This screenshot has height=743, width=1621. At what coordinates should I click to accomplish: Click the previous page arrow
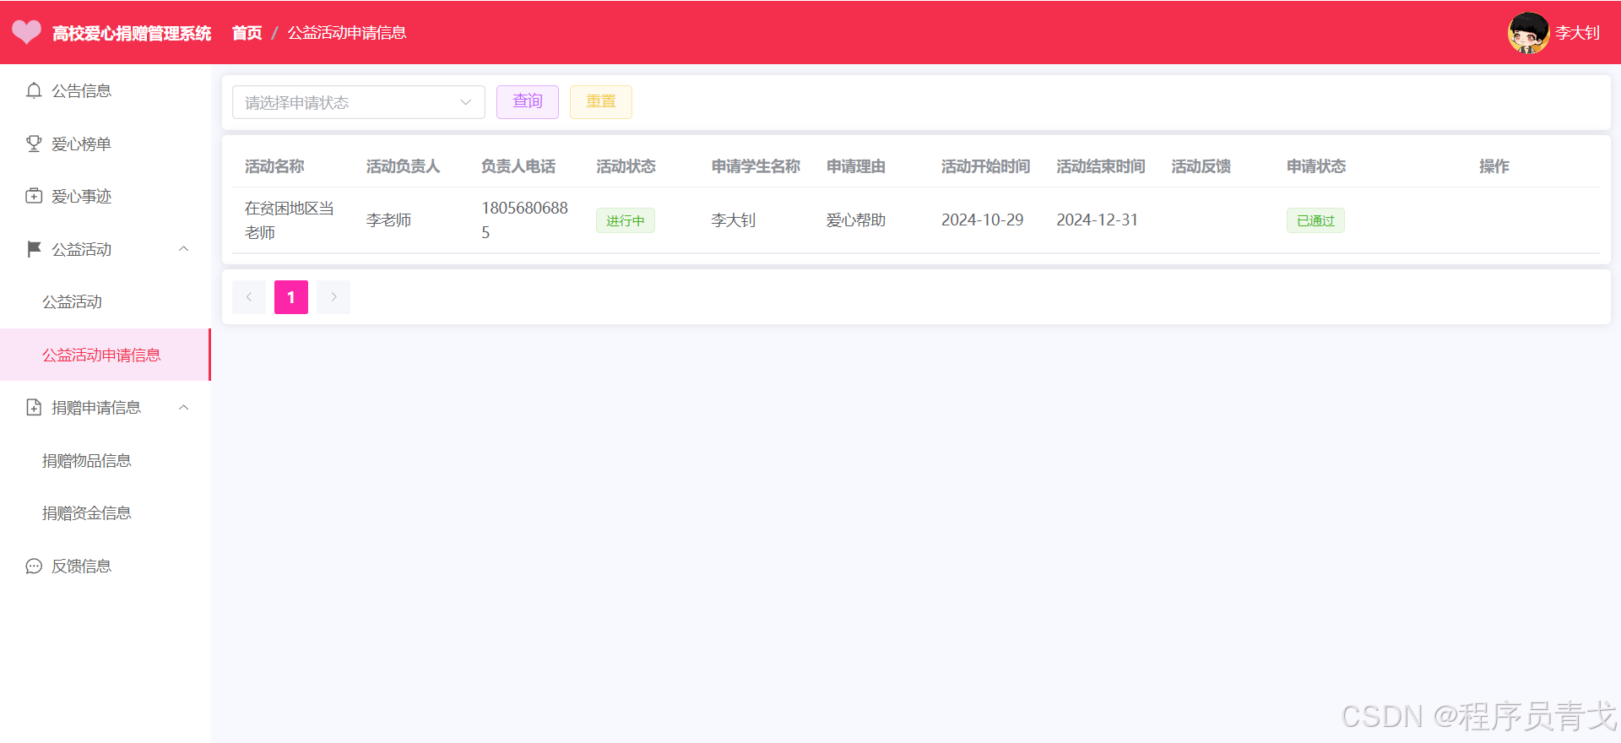tap(249, 297)
